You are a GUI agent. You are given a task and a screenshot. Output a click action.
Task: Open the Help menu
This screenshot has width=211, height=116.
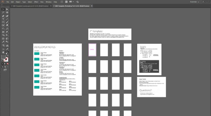click(55, 2)
